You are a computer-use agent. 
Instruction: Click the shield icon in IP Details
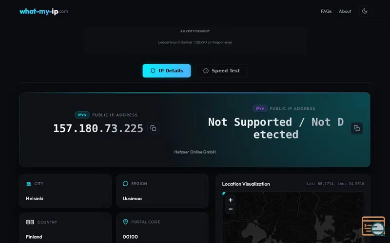point(153,70)
